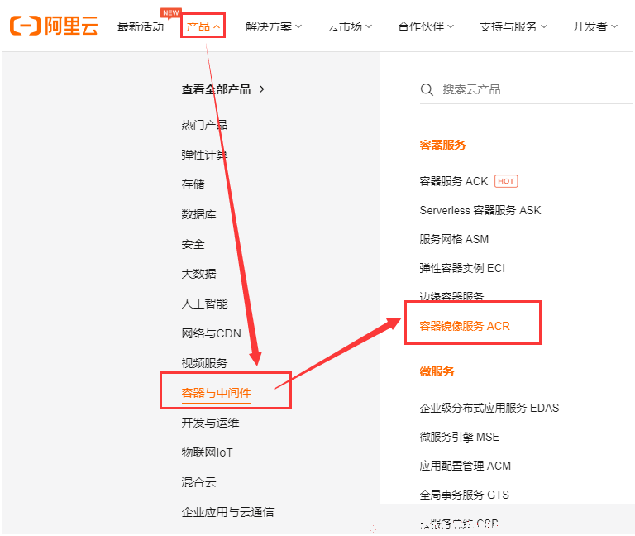Open 容器镜像服务 ACR product

pos(465,326)
